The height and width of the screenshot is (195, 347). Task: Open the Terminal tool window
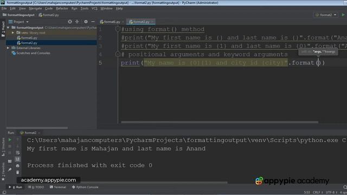(58, 187)
